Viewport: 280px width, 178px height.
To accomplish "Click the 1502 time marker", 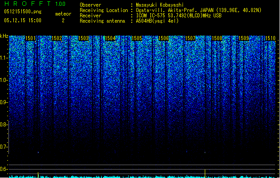I will click(x=57, y=38).
